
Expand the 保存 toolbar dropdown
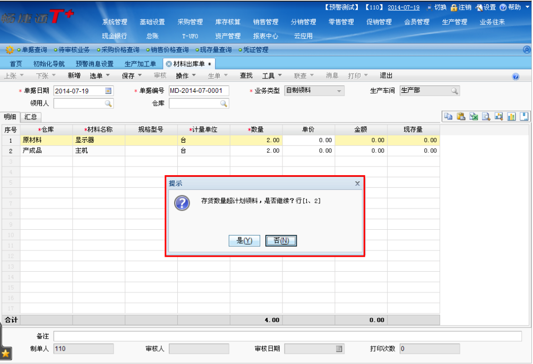[x=140, y=75]
